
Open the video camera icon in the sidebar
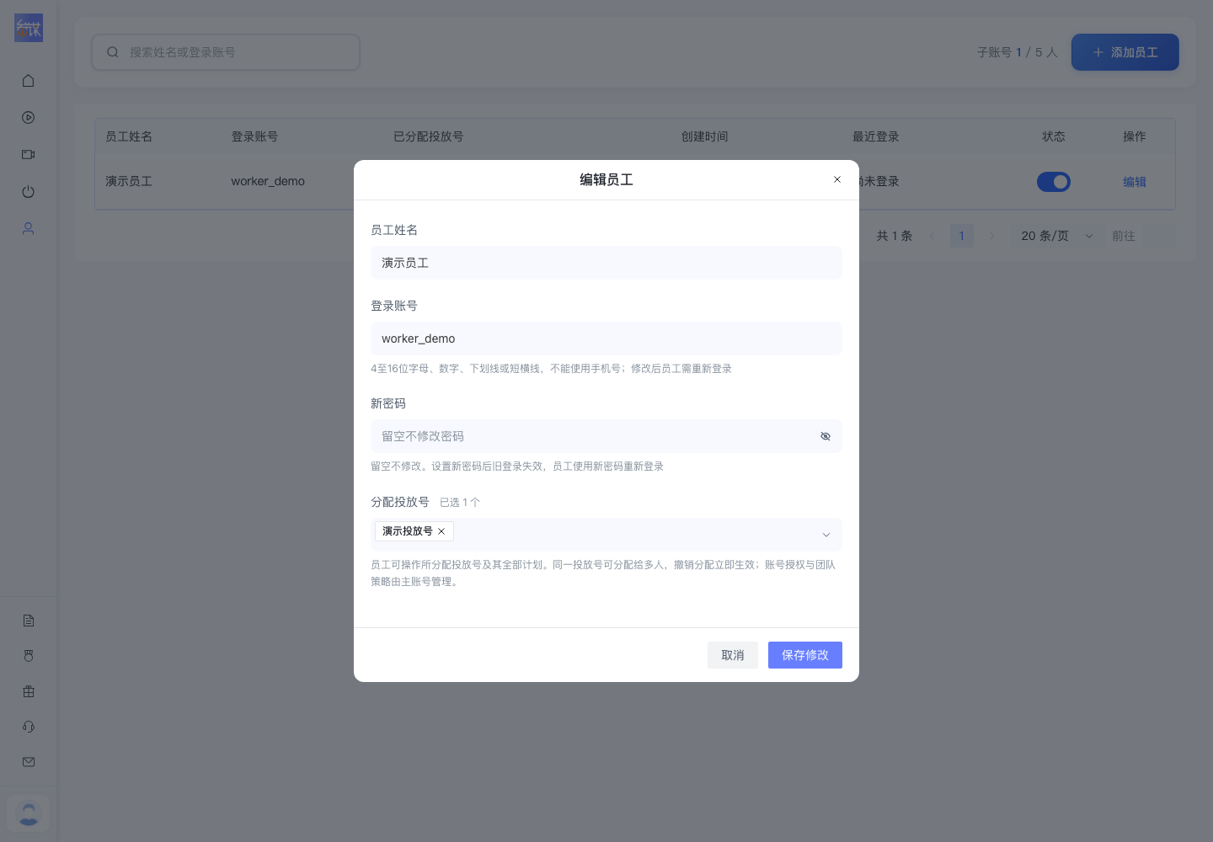pyautogui.click(x=28, y=155)
